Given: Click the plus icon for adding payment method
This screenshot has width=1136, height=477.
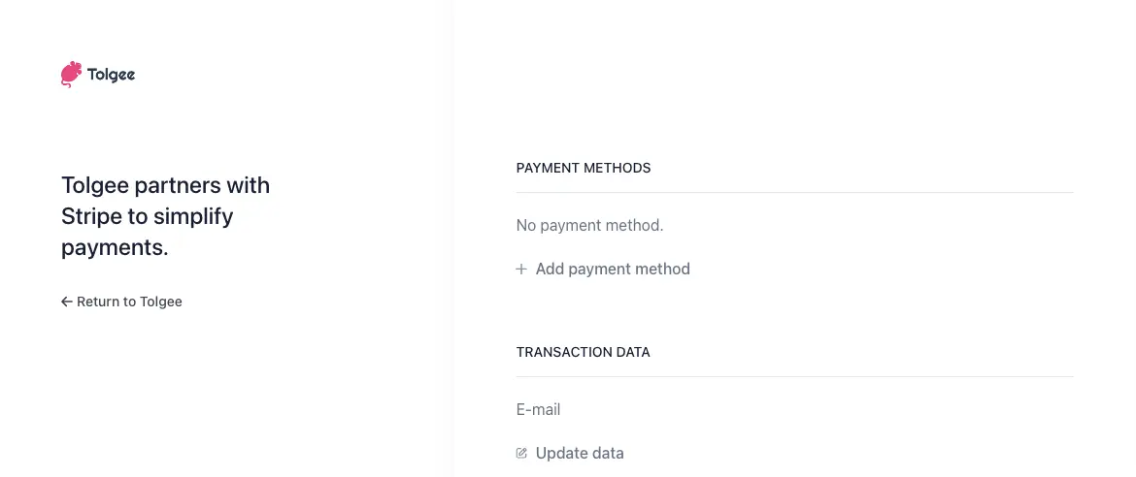Looking at the screenshot, I should click(521, 270).
